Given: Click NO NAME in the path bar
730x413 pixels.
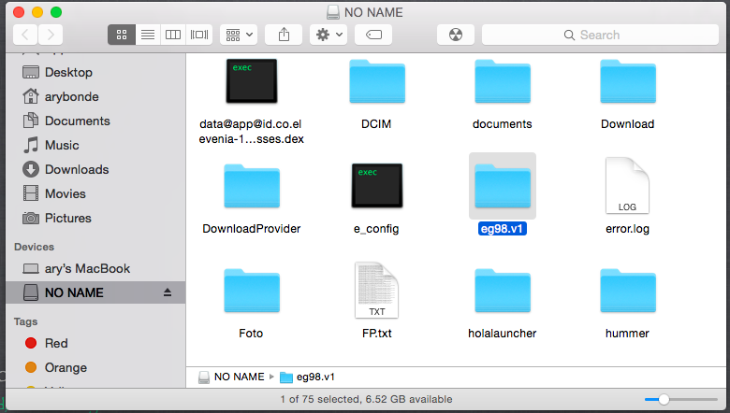Looking at the screenshot, I should click(x=239, y=377).
